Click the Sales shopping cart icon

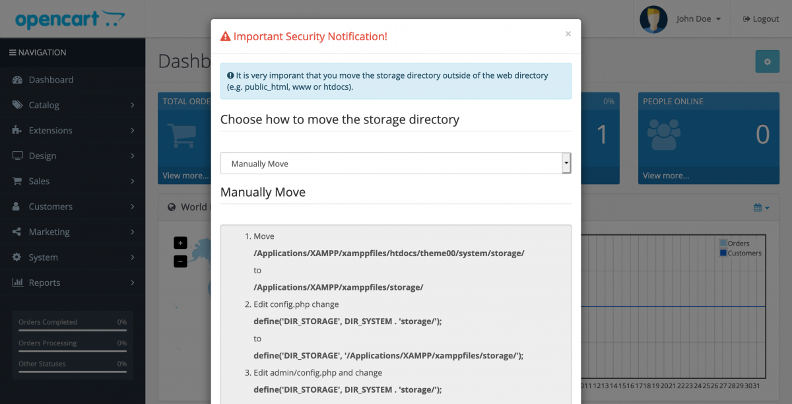(17, 181)
